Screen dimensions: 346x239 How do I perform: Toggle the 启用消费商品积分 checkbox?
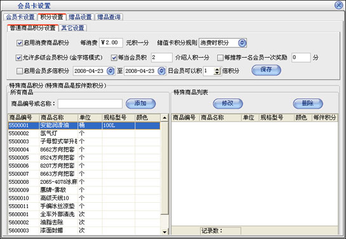pos(20,42)
